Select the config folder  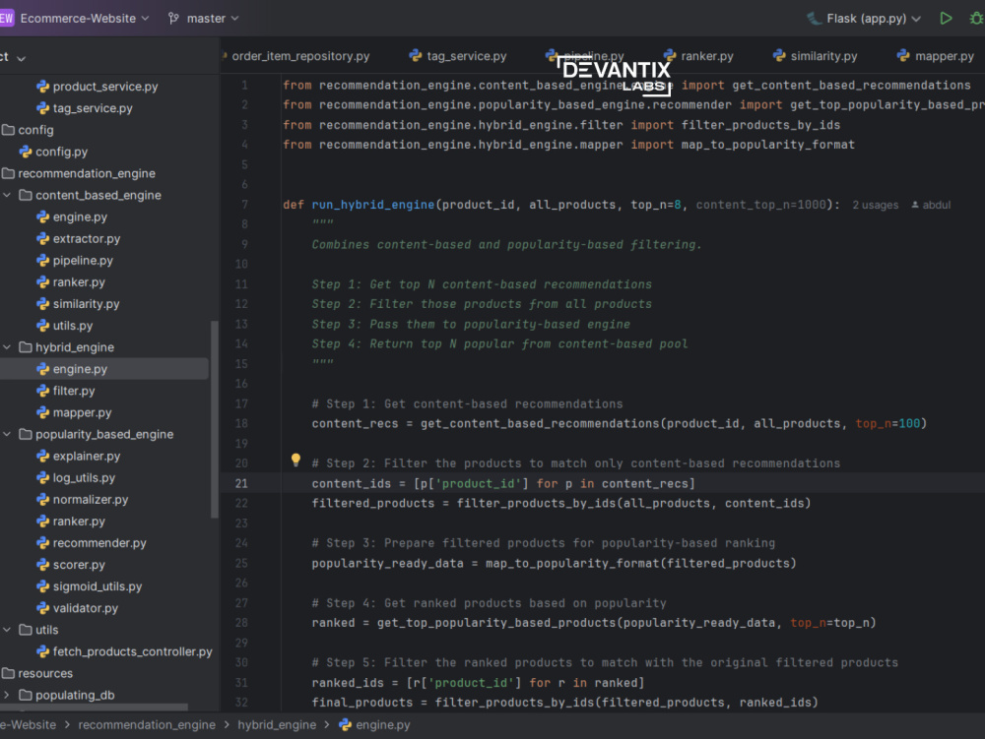point(35,130)
